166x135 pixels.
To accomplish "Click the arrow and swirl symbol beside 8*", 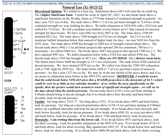I will coord(22,121).
